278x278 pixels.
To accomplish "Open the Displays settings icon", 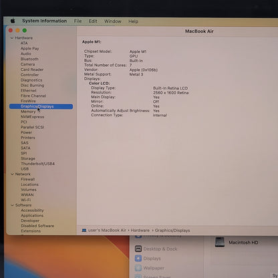I will pos(138,259).
